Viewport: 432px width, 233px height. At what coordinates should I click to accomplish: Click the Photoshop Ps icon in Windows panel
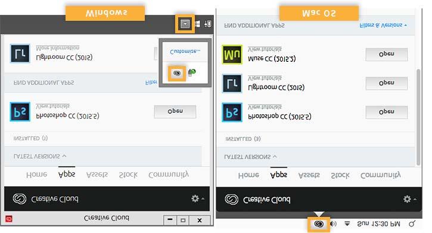click(x=20, y=112)
